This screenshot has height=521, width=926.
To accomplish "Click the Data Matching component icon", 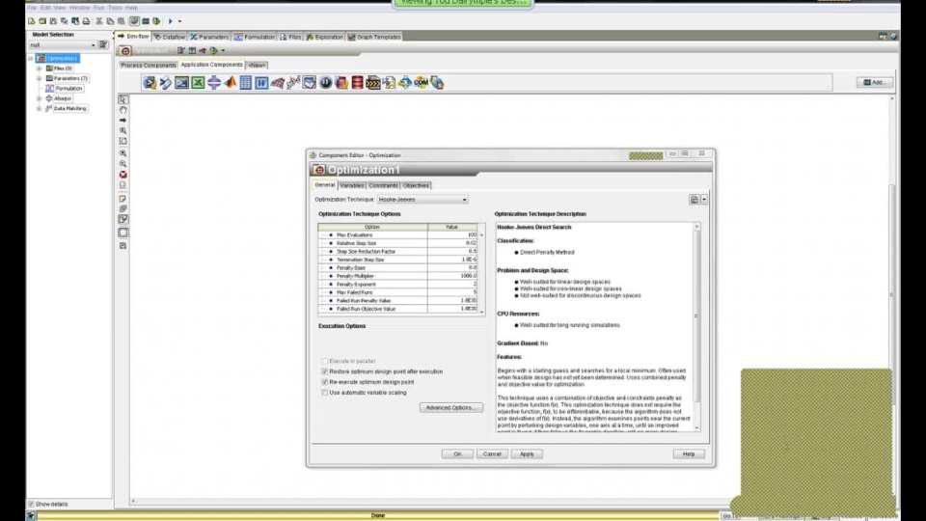I will coord(293,83).
